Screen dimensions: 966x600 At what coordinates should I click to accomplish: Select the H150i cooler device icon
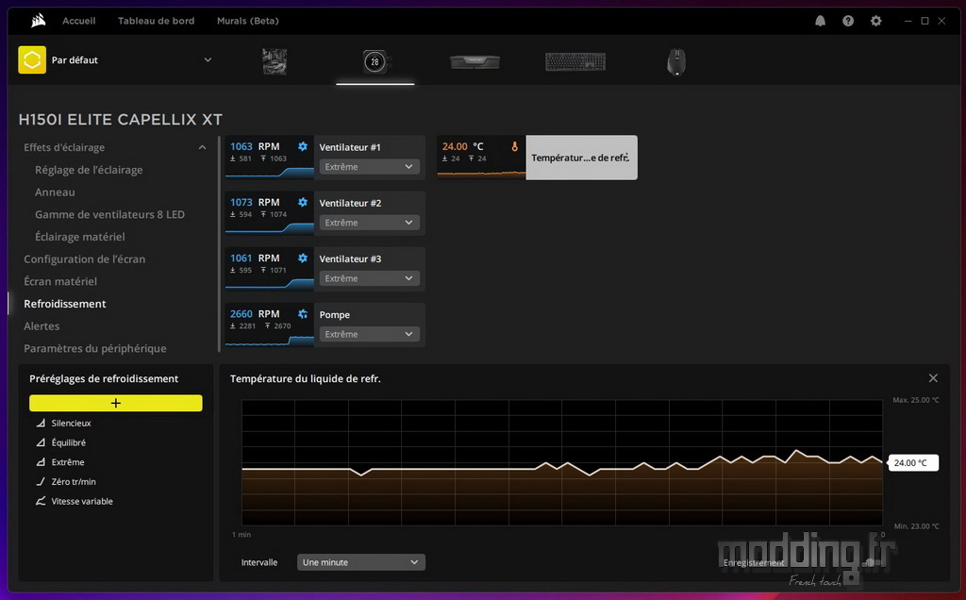(375, 61)
